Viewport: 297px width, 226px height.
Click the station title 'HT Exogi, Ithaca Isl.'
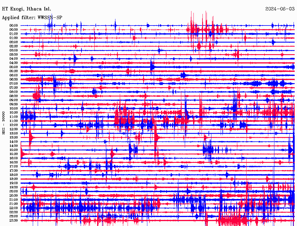(26, 9)
